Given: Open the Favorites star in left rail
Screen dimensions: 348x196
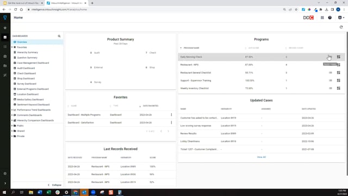Looking at the screenshot, I should point(5,28).
